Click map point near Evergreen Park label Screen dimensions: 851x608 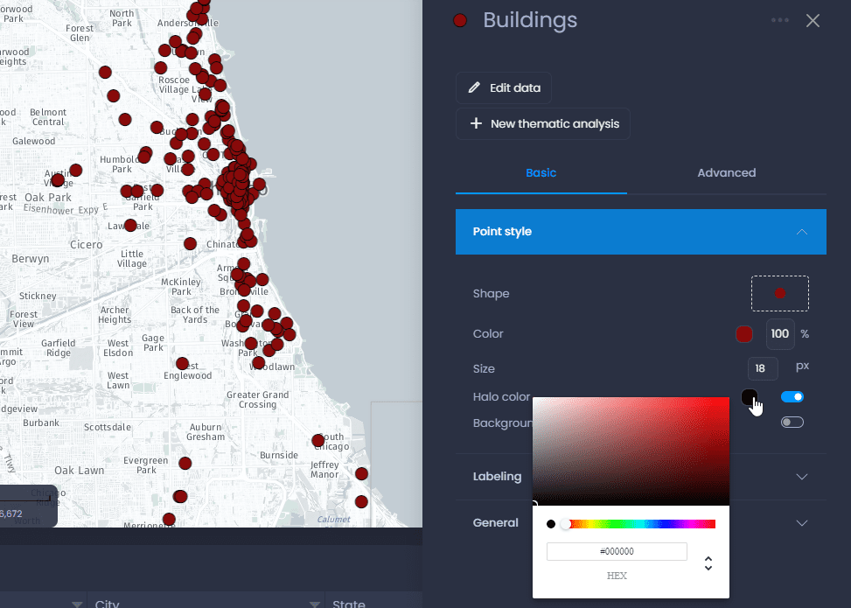(185, 463)
